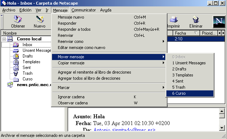Screen dimensions: 227x139
Task: Select the Curso folder label in tree
Action: click(28, 79)
